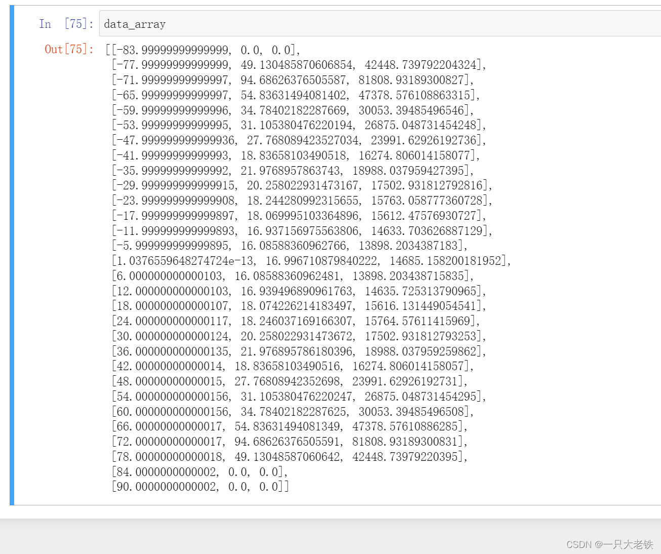661x554 pixels.
Task: Select the row starting with -23.999999999999908
Action: pyautogui.click(x=302, y=201)
